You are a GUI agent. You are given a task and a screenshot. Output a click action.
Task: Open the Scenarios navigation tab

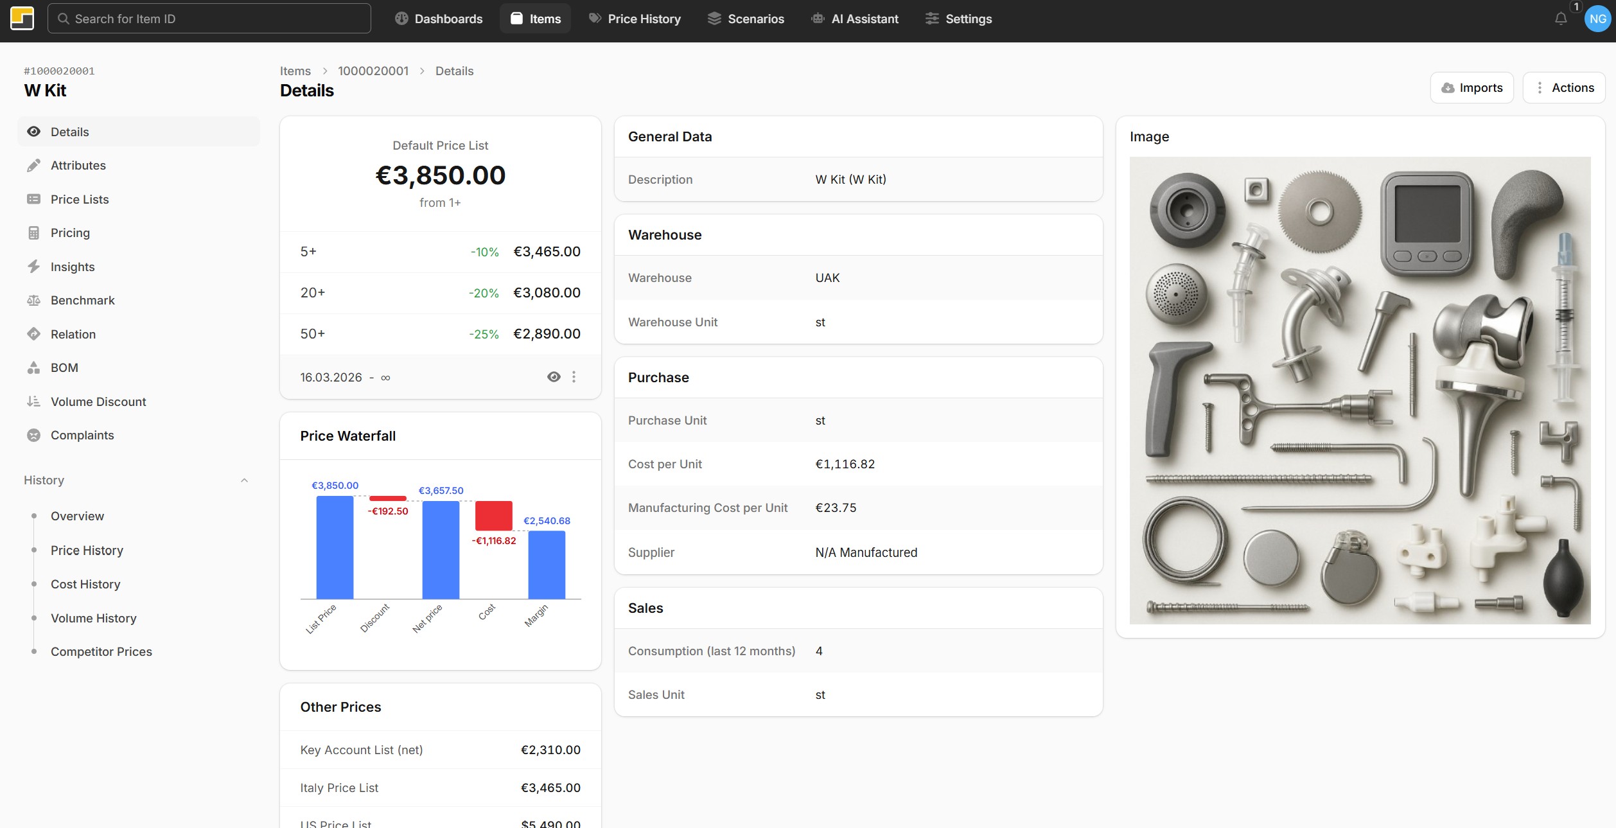[746, 19]
